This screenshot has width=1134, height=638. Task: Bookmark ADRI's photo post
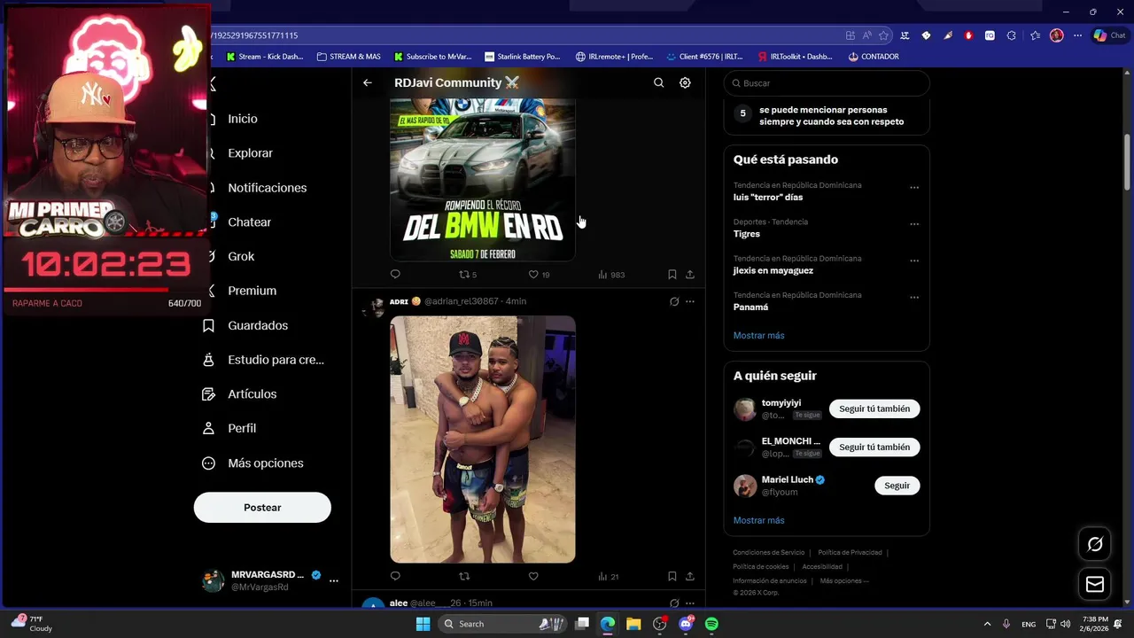672,576
